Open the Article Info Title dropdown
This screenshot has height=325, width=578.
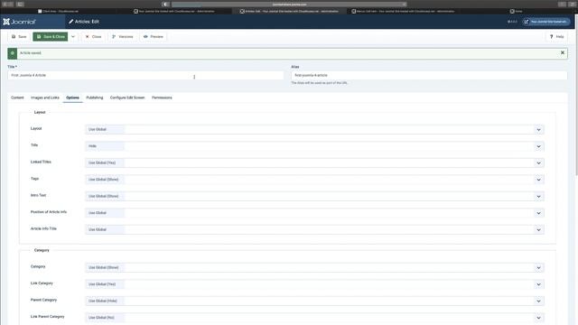tap(314, 229)
